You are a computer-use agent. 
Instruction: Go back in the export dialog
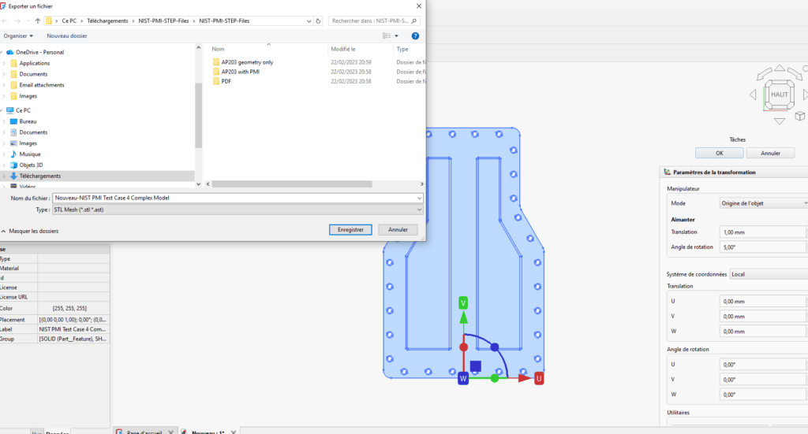pos(6,21)
